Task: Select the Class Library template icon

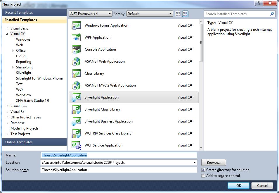Action: 76,73
